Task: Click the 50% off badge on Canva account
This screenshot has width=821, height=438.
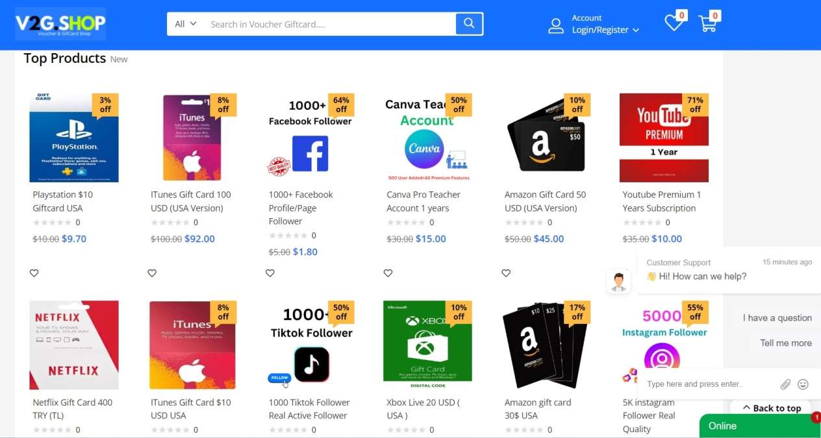Action: [459, 104]
